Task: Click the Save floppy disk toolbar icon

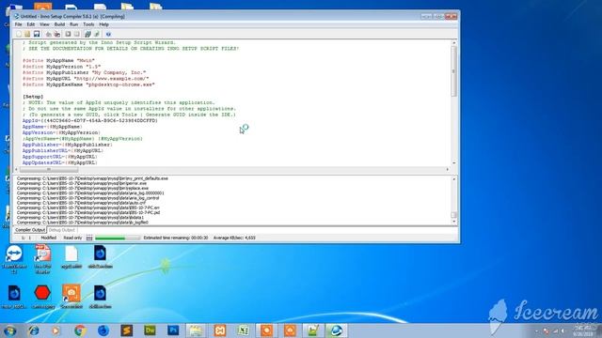Action: pyautogui.click(x=37, y=34)
